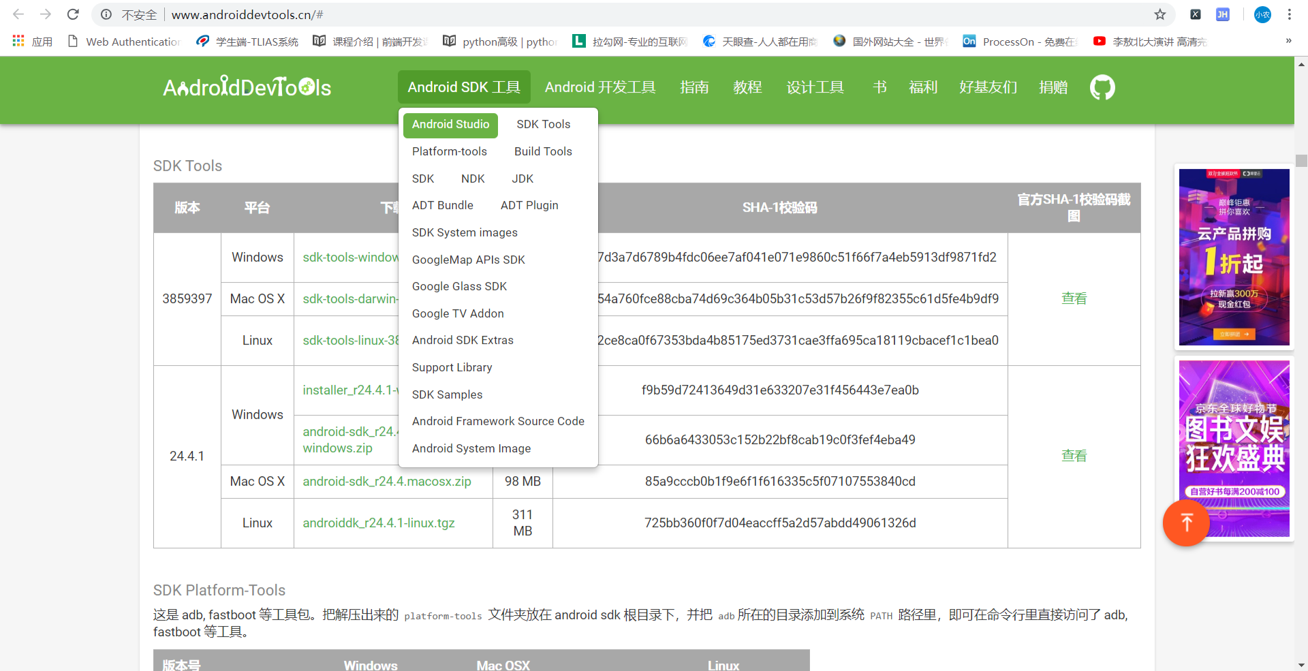Open GitHub logo in site header

point(1102,87)
